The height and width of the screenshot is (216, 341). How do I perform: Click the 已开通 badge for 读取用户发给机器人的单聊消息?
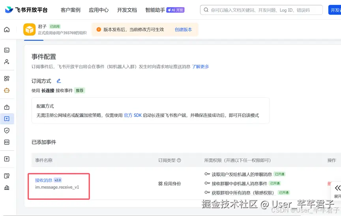[279, 174]
